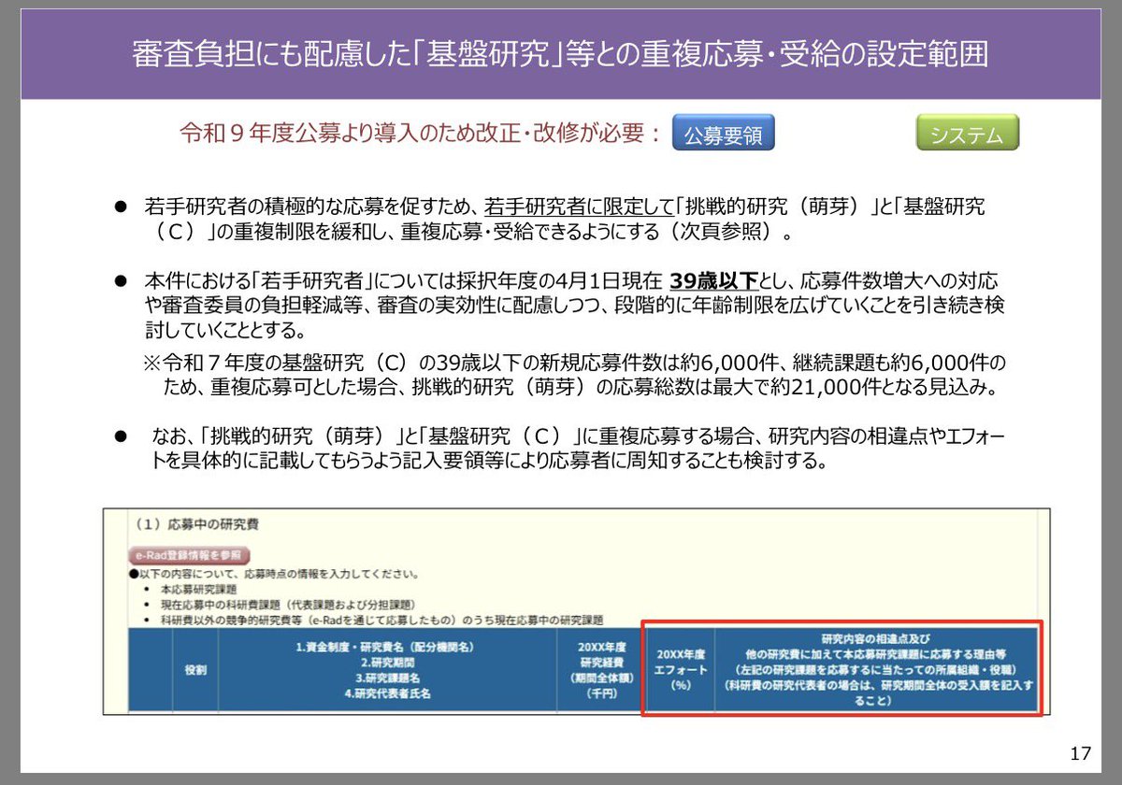
Task: Select the purple slide title bar
Action: [x=561, y=53]
